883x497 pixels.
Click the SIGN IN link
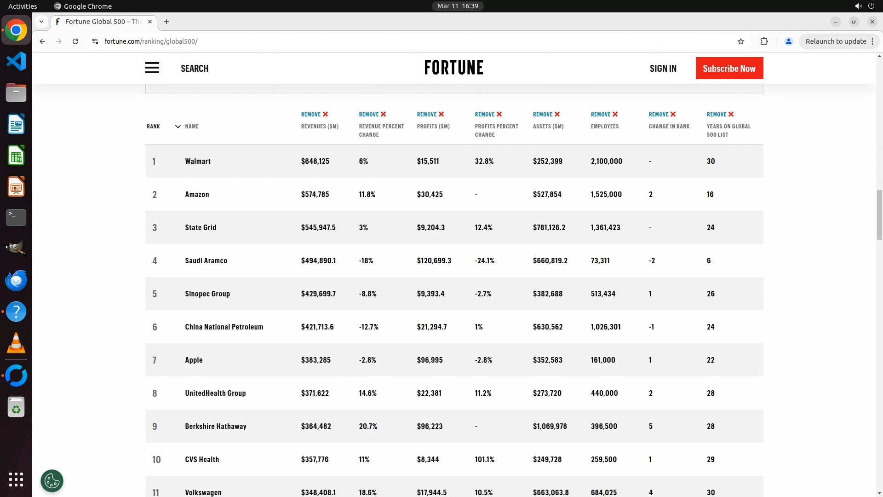point(663,68)
